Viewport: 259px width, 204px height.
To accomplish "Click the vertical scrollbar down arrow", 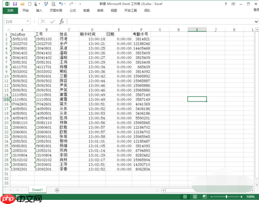I will pyautogui.click(x=257, y=185).
